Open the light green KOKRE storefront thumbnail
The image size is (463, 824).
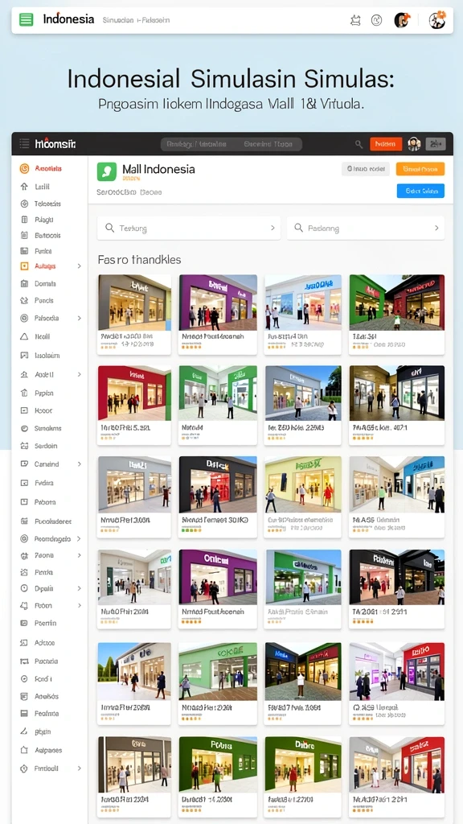tap(218, 671)
